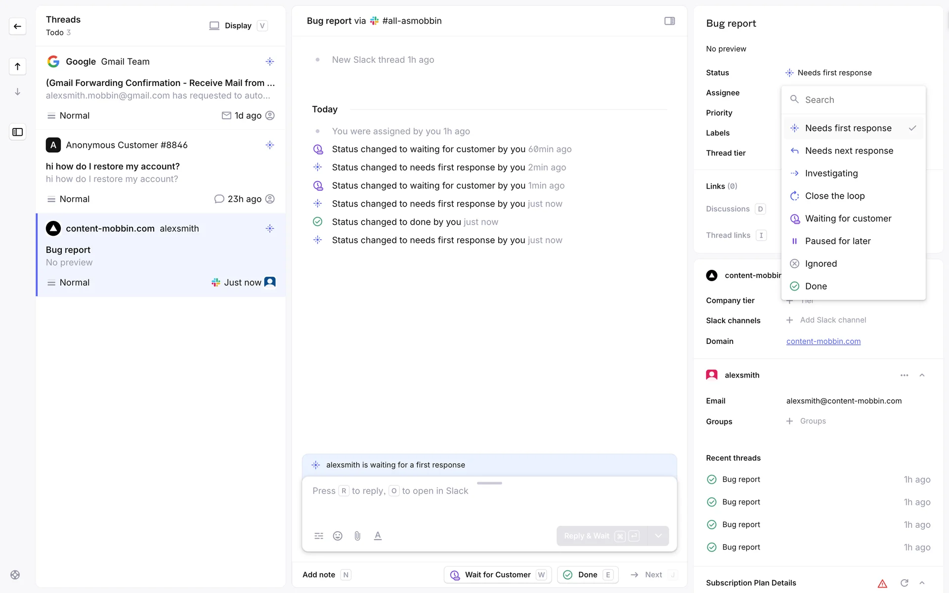Open the content-mobbin.com domain link
Screen dimensions: 949x593
click(x=823, y=341)
